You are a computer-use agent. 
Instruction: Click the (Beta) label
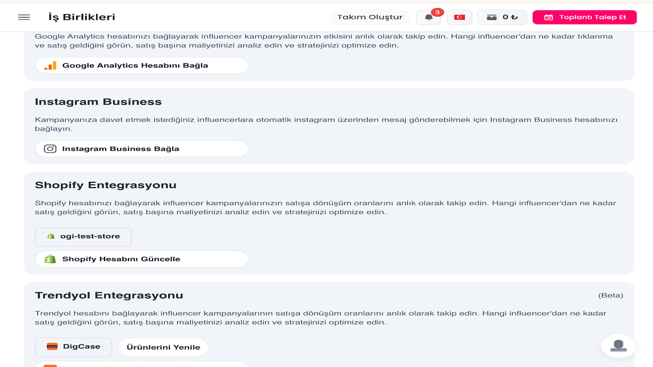611,295
